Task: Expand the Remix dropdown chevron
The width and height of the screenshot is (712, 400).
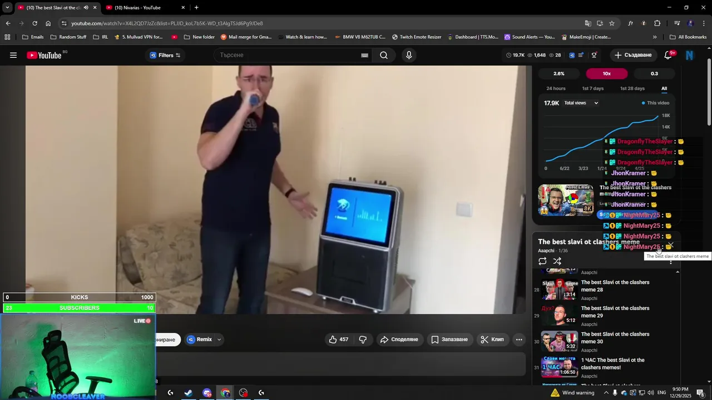Action: 219,339
